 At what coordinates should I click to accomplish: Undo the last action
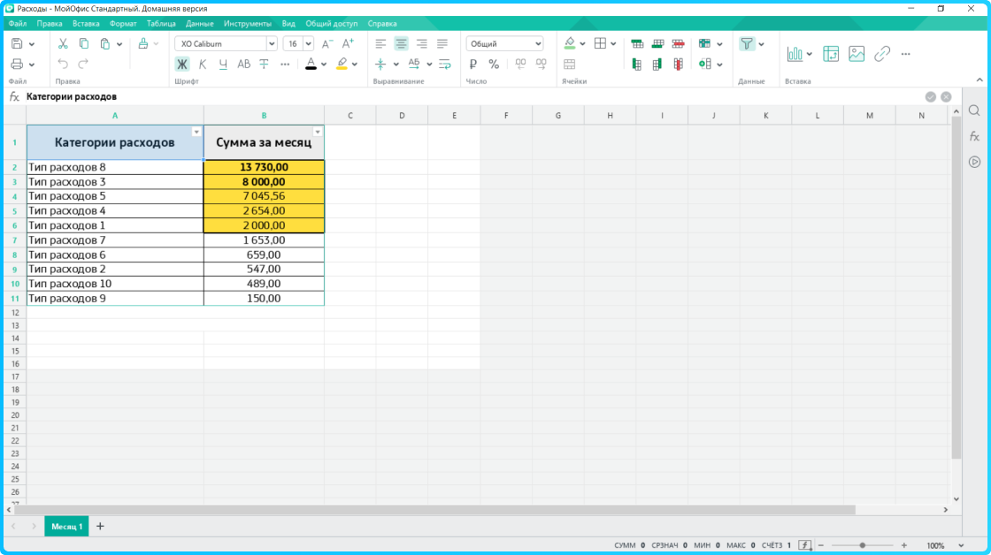pos(63,64)
